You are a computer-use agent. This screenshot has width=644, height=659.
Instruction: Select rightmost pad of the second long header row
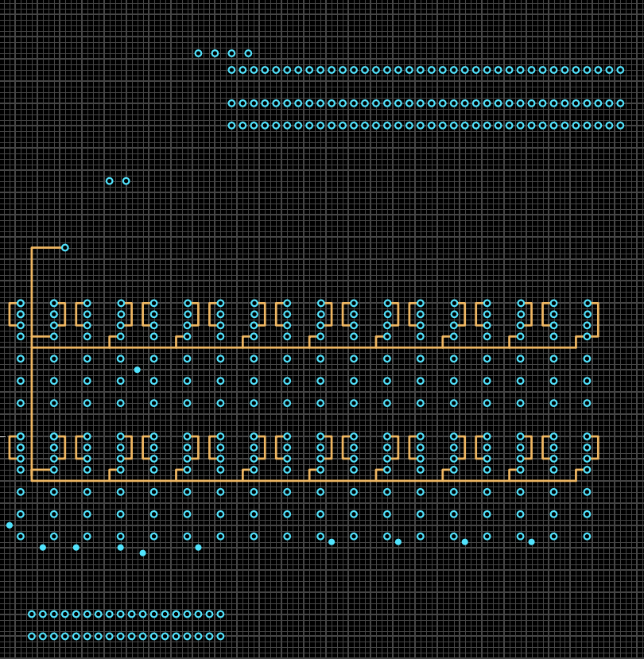620,103
